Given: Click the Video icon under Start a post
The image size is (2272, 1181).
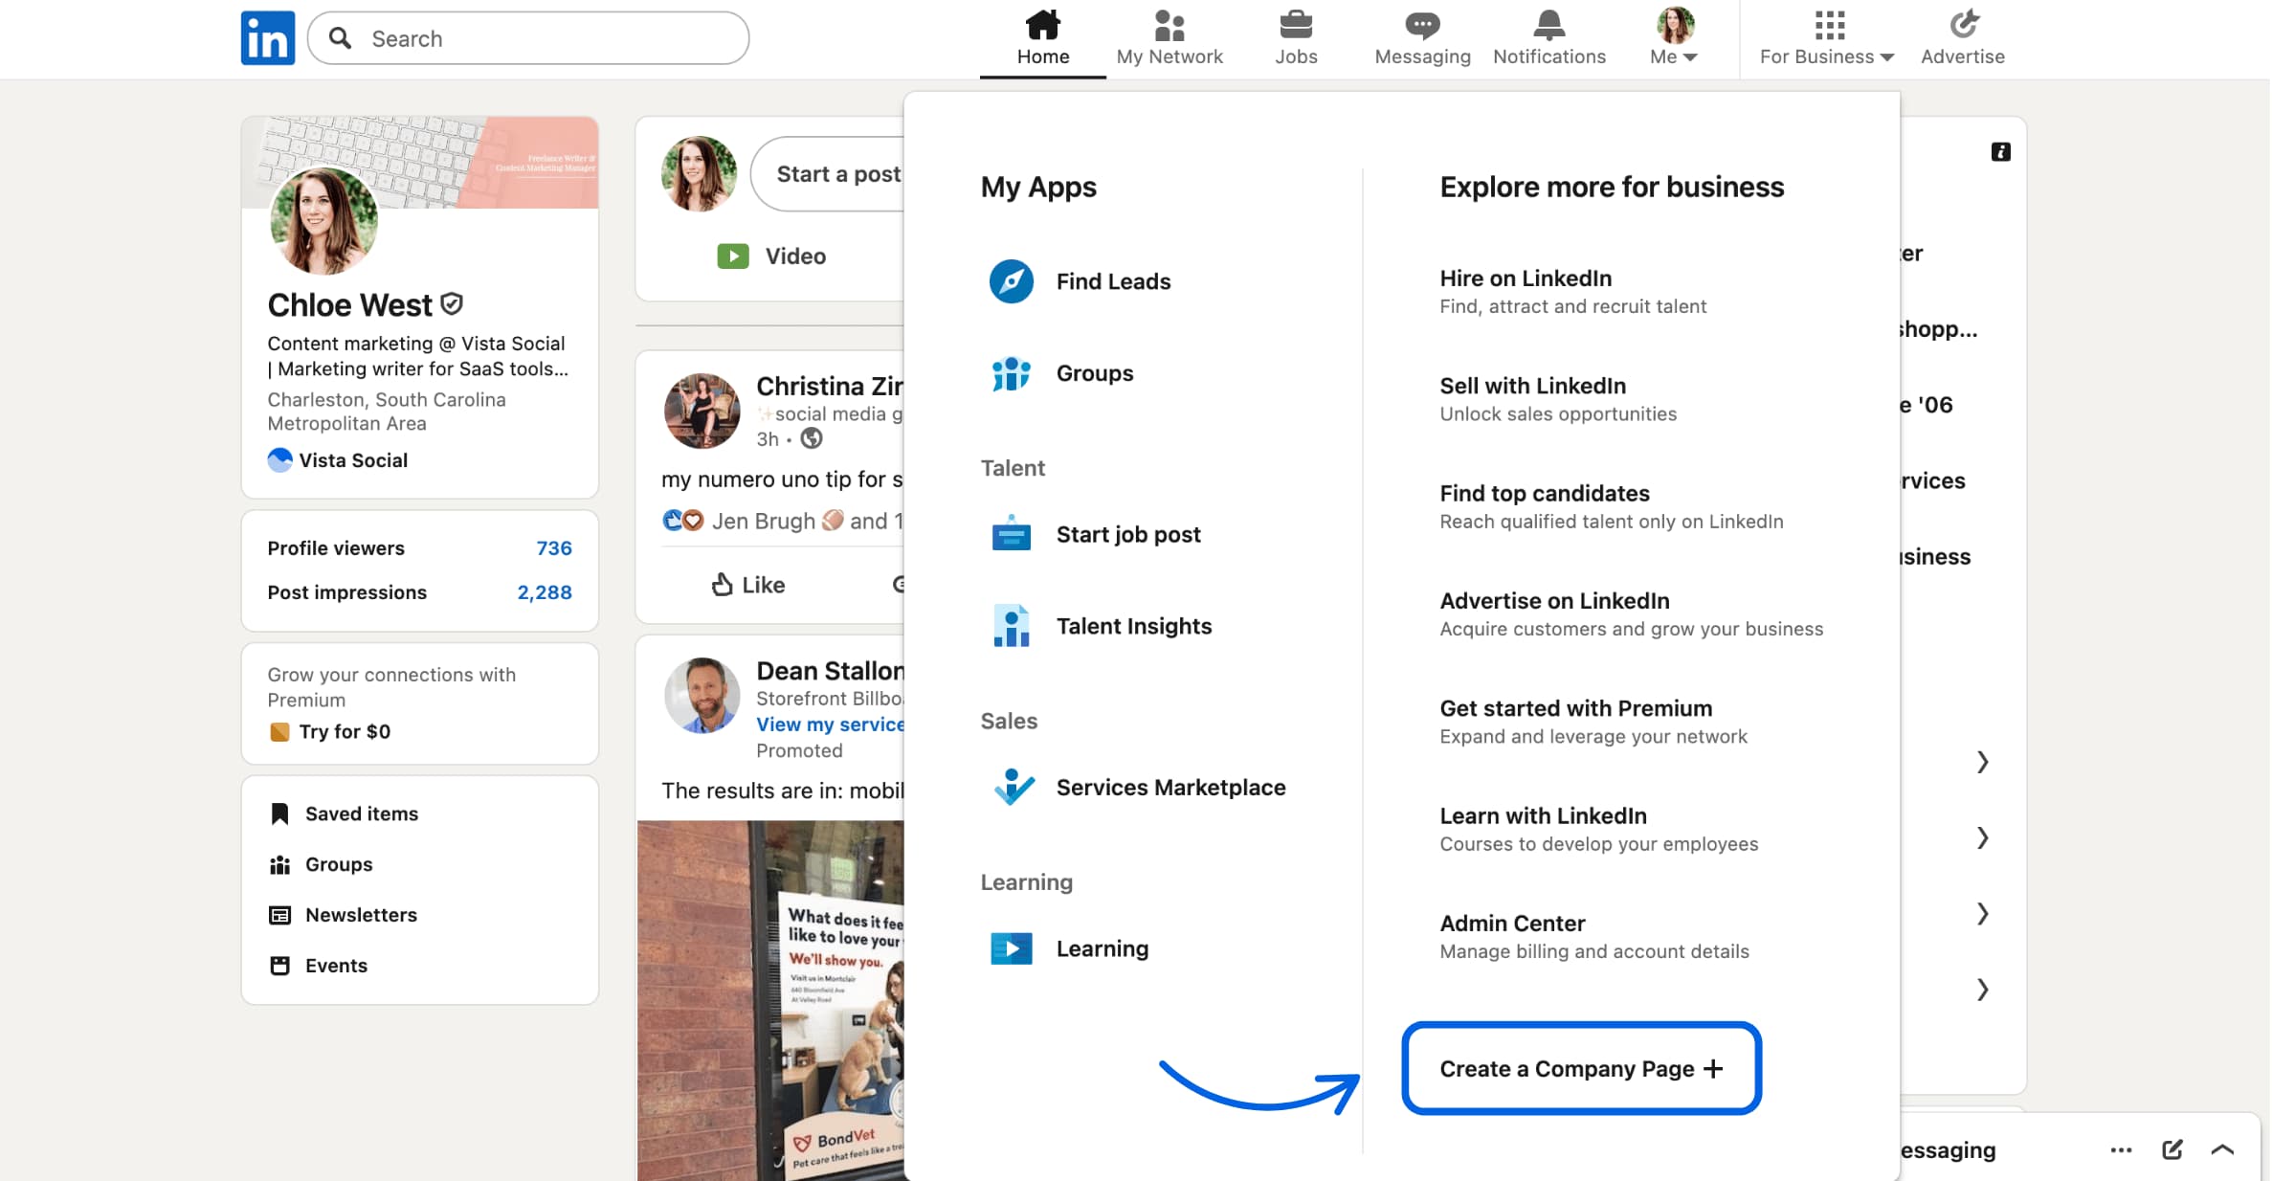Looking at the screenshot, I should pos(732,256).
